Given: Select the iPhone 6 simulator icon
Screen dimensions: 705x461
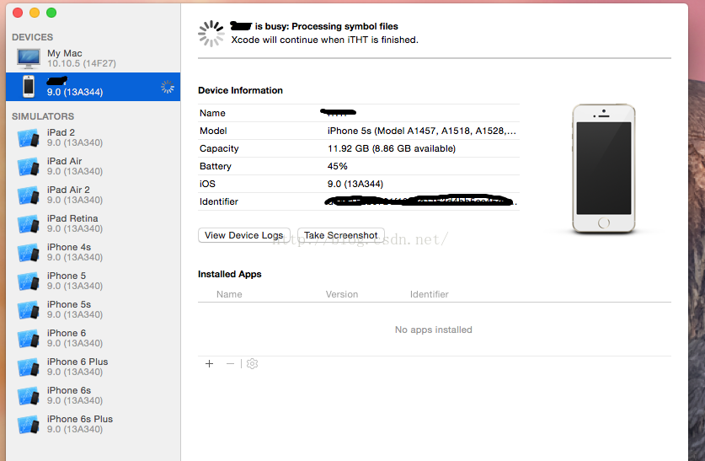Looking at the screenshot, I should click(29, 338).
